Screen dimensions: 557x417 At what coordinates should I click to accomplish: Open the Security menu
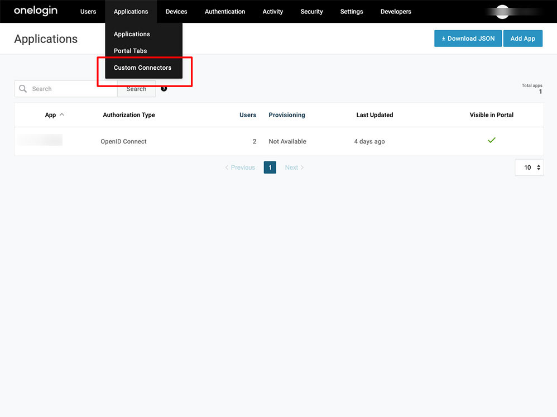pos(311,12)
